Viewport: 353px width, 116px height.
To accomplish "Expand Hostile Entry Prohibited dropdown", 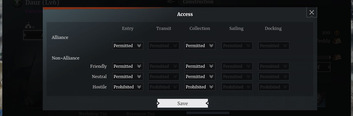I will click(128, 87).
